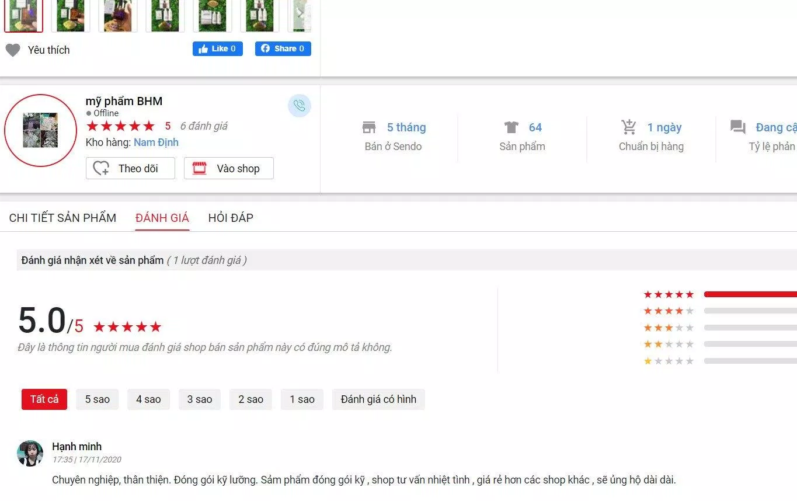
Task: Click the heart-plus icon inside 'Theo dõi' button
Action: tap(100, 168)
